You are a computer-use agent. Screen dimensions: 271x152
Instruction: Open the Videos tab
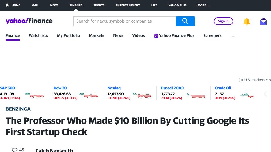[x=138, y=35]
